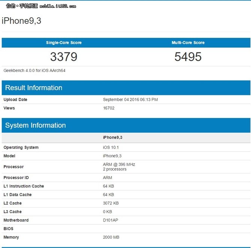Select the views count 16702
The height and width of the screenshot is (248, 251).
[x=109, y=108]
